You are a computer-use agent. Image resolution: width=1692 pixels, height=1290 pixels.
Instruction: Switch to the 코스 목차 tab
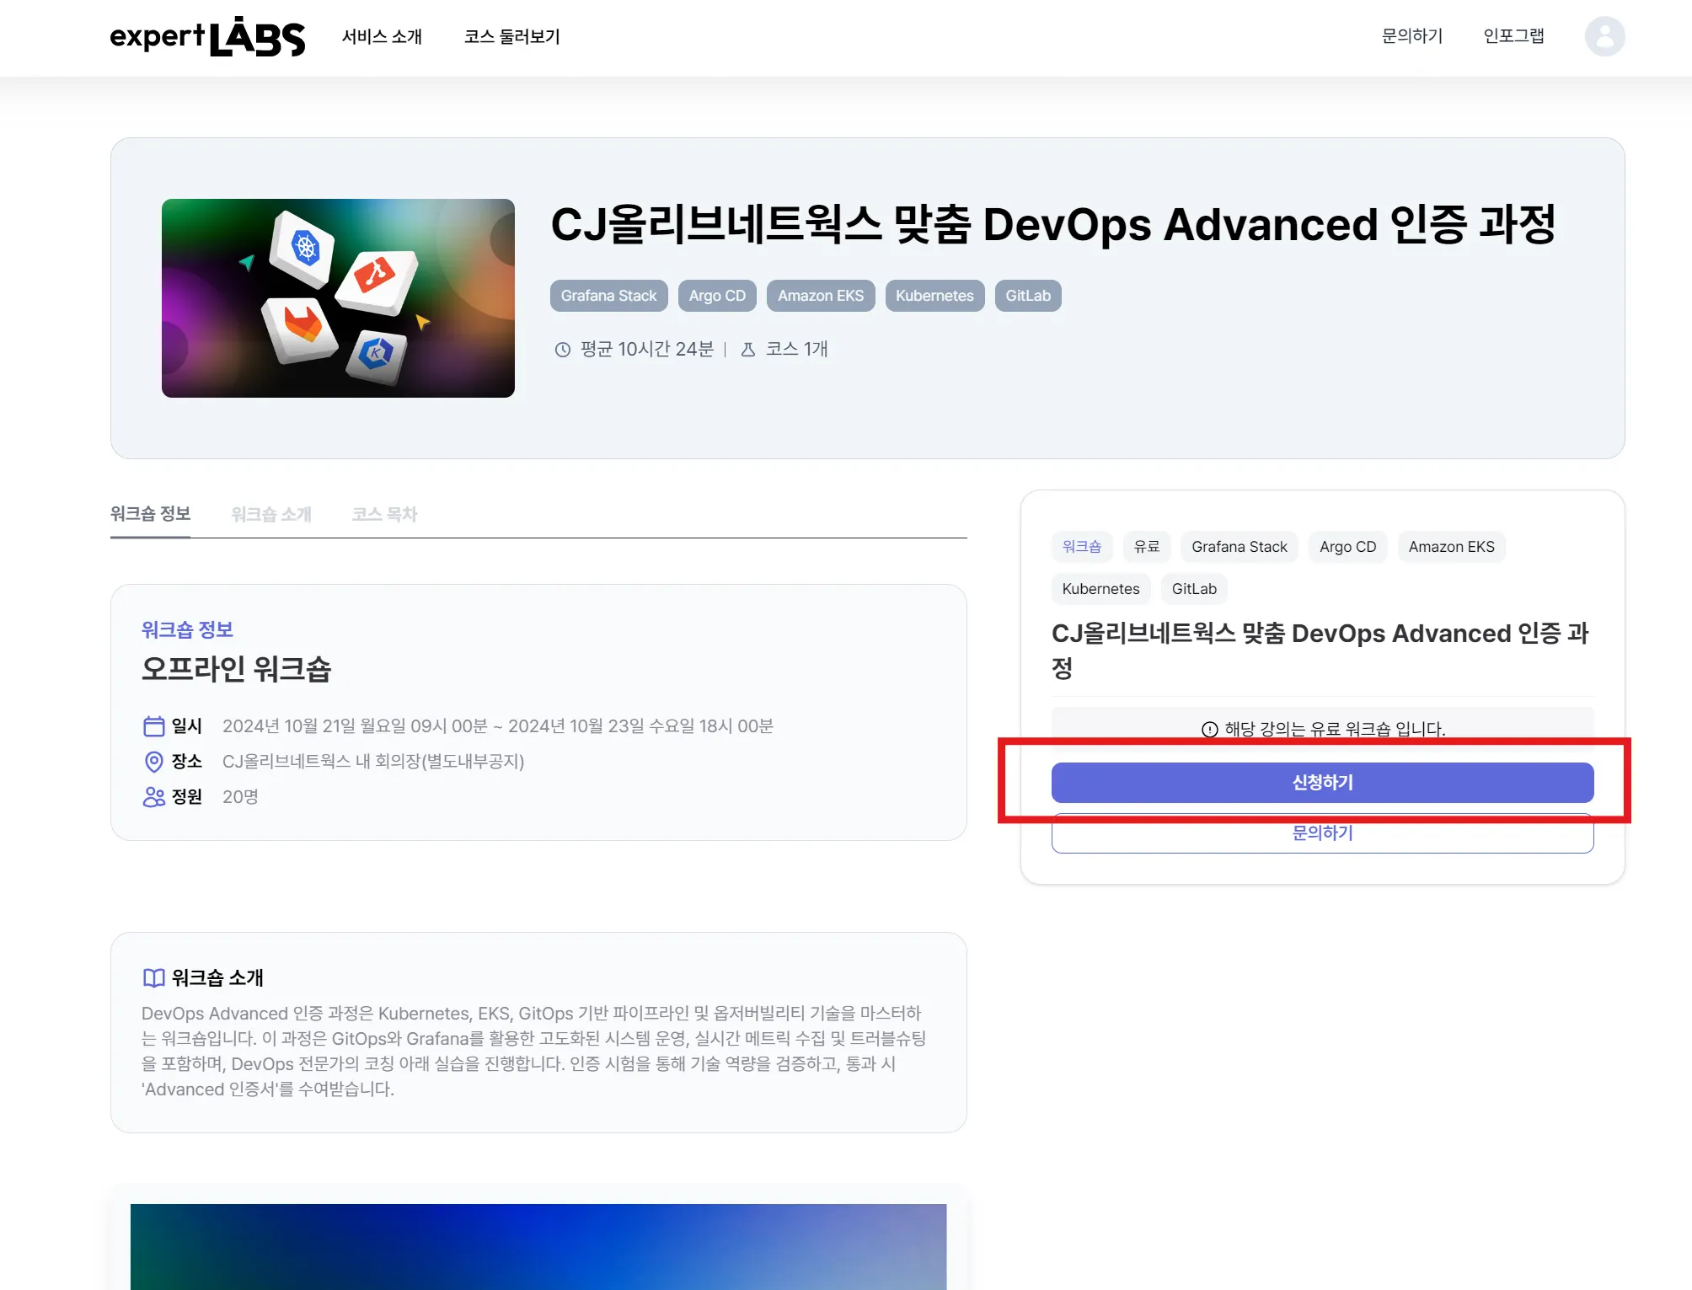[x=384, y=514]
